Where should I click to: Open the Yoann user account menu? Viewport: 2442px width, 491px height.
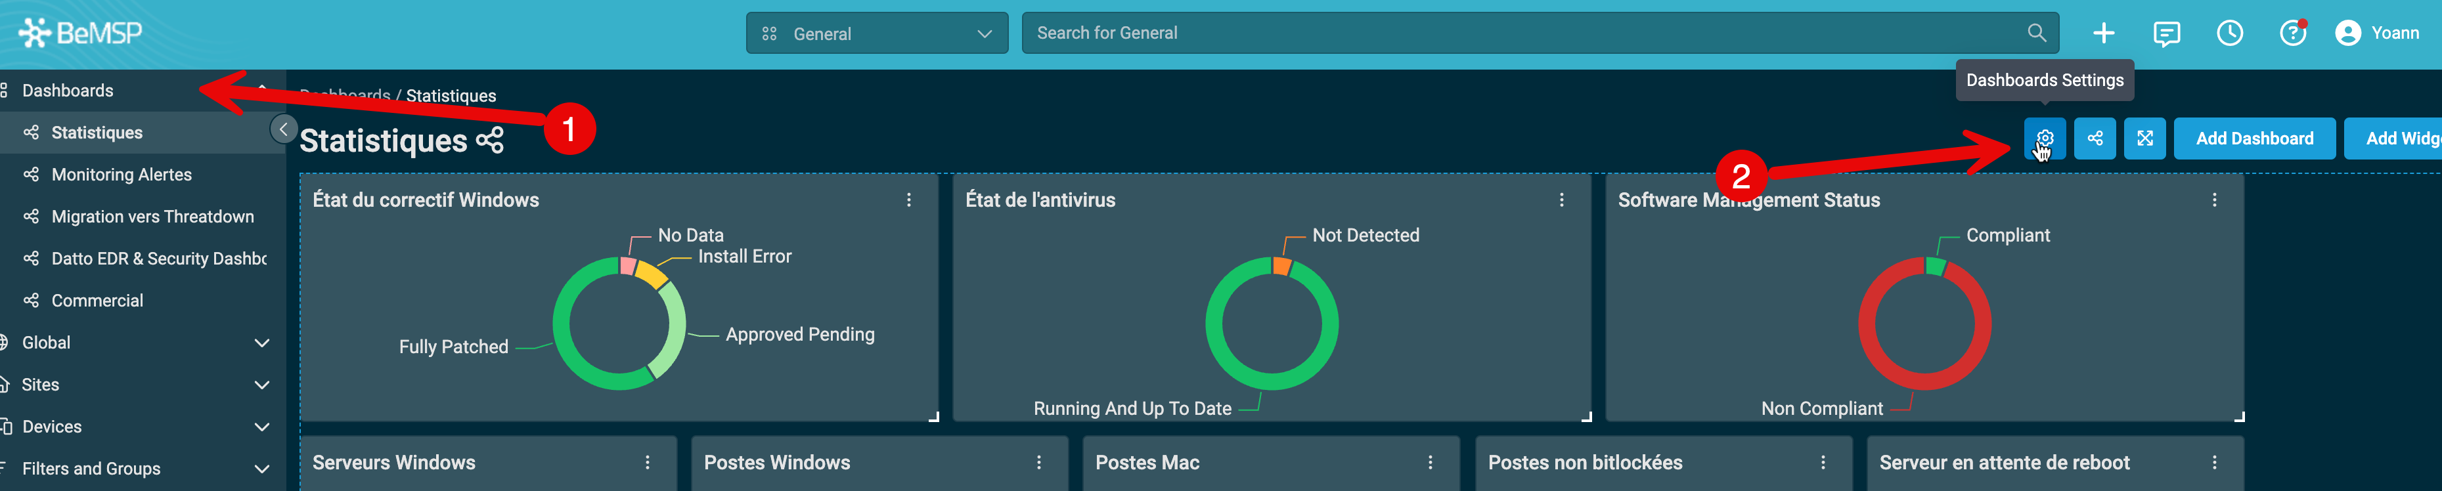tap(2376, 33)
